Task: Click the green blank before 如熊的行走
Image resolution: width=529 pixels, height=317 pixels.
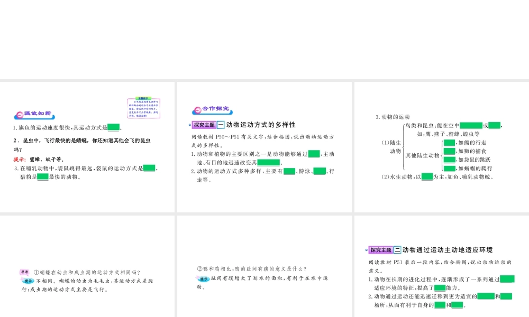Action: pos(449,142)
